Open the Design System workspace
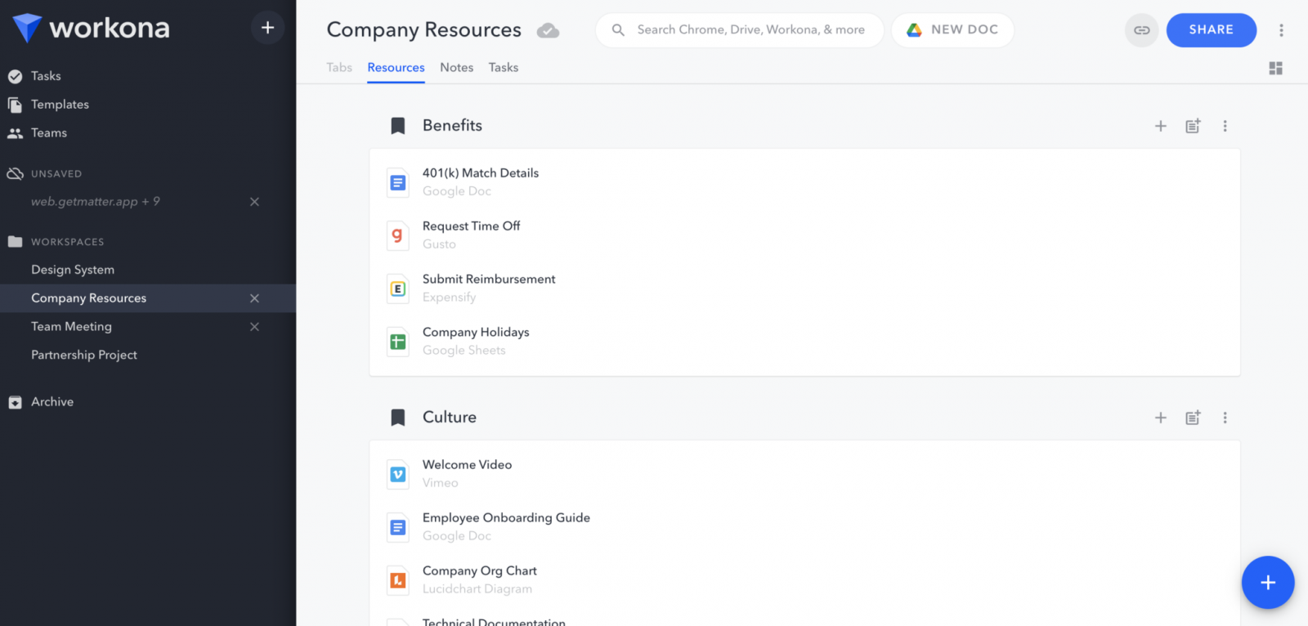The width and height of the screenshot is (1308, 626). coord(73,270)
